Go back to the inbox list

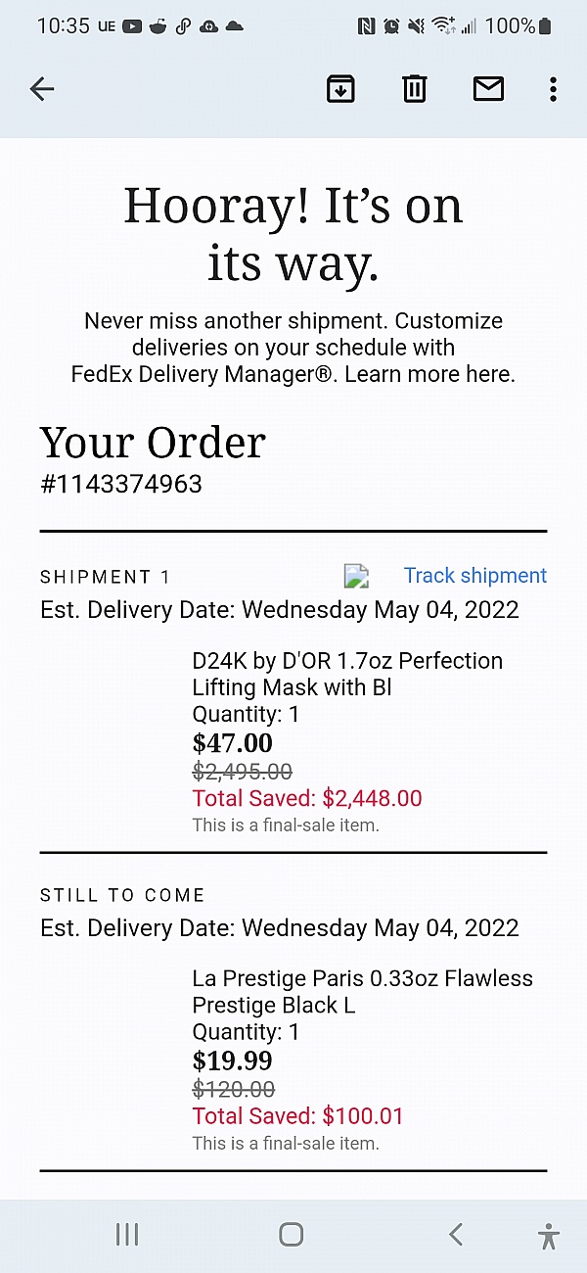pos(42,89)
